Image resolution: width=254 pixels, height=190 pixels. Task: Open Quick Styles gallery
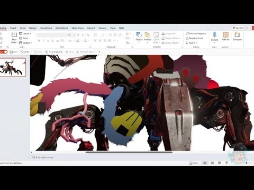point(156,37)
